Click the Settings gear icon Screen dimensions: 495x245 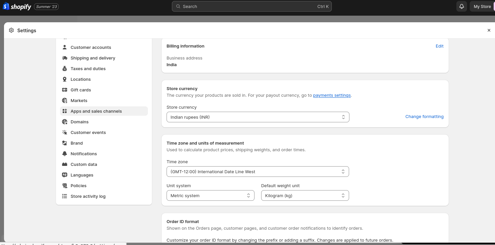tap(11, 30)
